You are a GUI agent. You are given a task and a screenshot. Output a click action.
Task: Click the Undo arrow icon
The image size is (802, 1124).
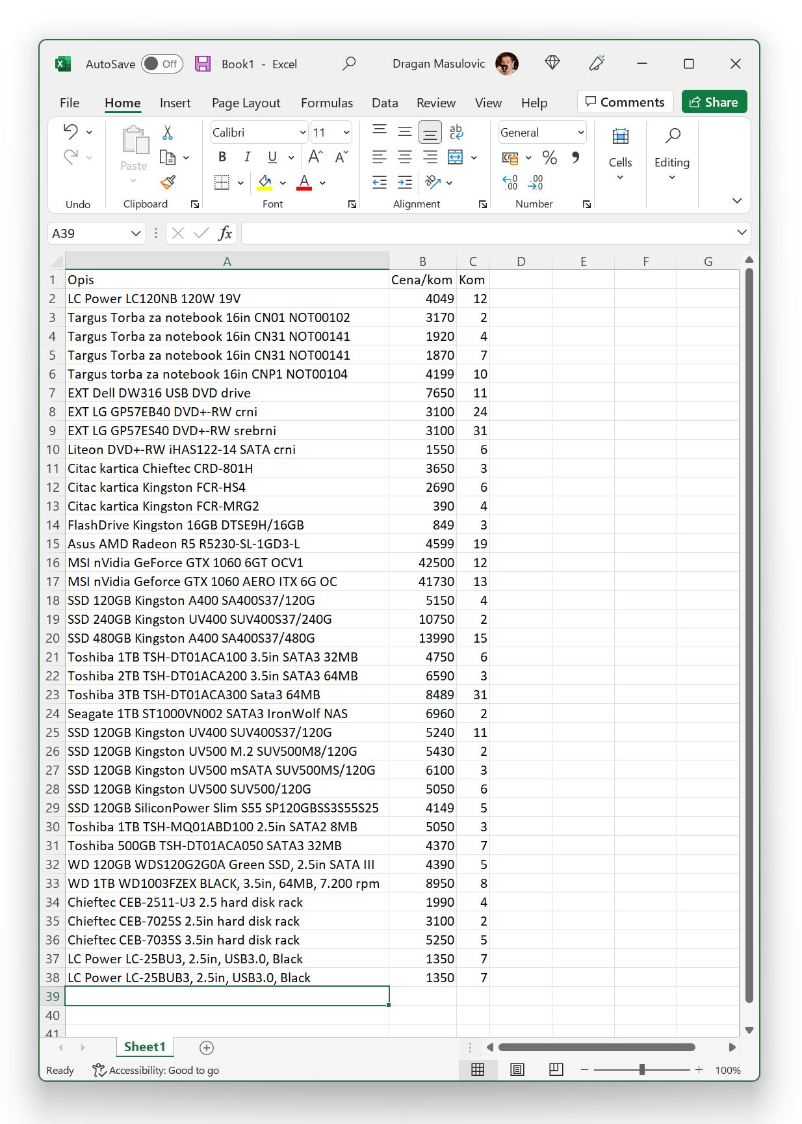[x=71, y=131]
